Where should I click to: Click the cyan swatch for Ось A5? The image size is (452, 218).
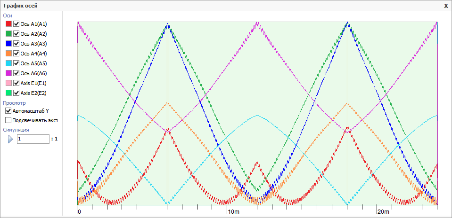click(x=8, y=63)
